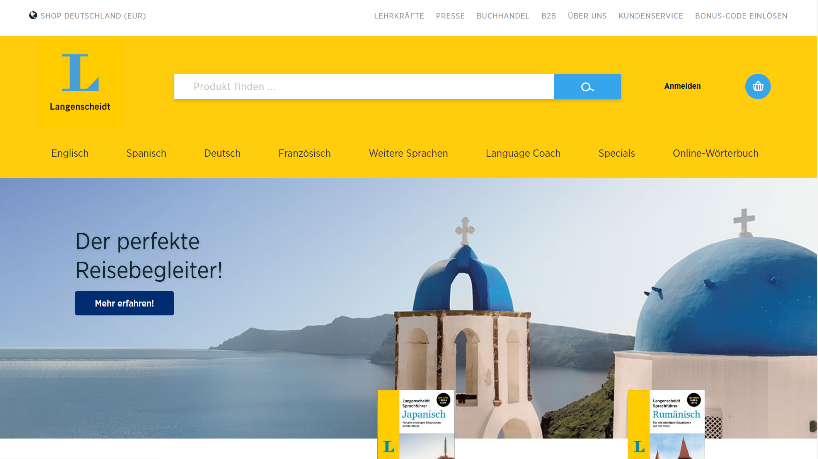Screen dimensions: 818x459
Task: Open the Spanisch category
Action: tap(146, 153)
